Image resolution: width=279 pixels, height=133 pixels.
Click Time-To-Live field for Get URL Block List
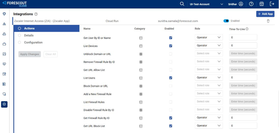point(243,126)
